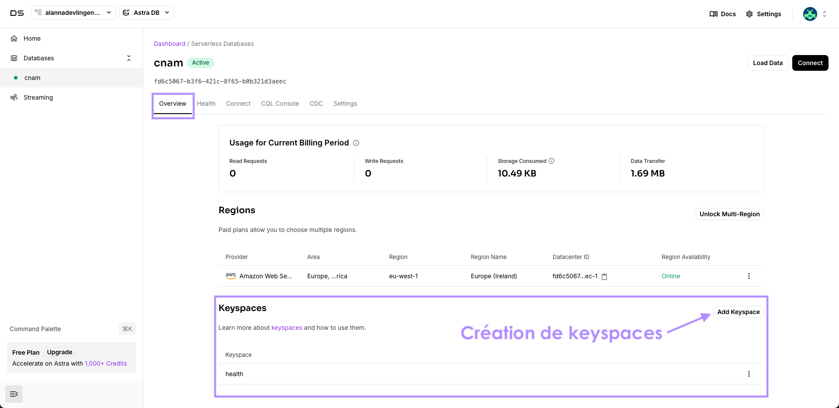
Task: Open the 1,000+ Credits link
Action: [106, 363]
